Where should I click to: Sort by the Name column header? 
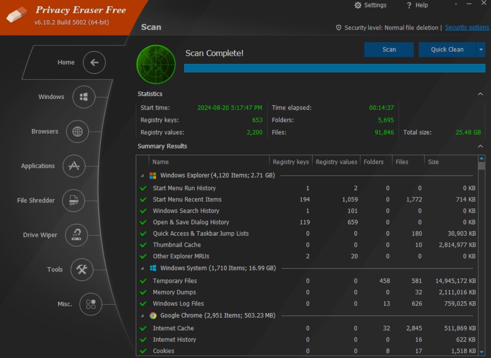(209, 162)
